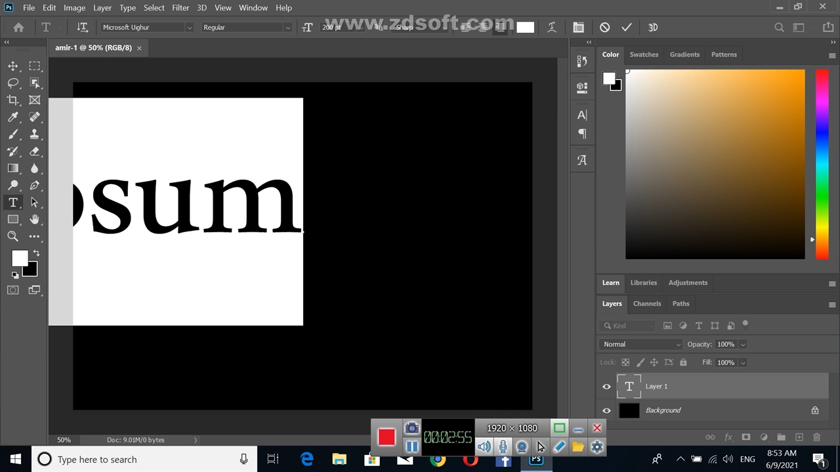Open the Normal blend mode dropdown
This screenshot has width=840, height=472.
coord(641,344)
